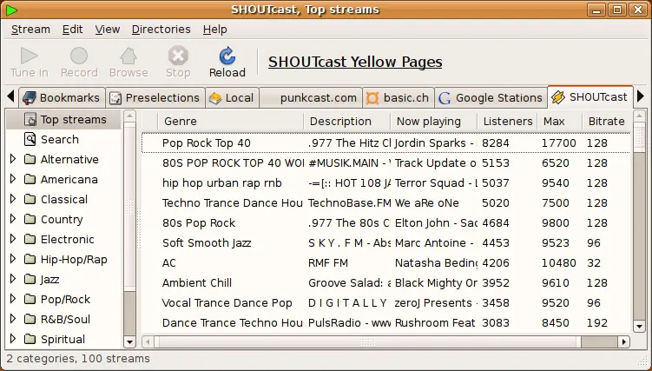Switch to the basic.ch tab
The height and width of the screenshot is (371, 652).
point(398,97)
